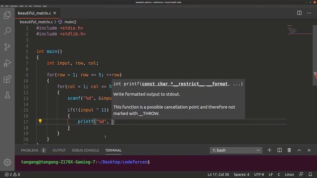Click the printf("%d", ) line 17
This screenshot has height=178, width=317.
click(x=96, y=122)
